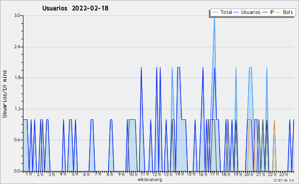Click the x-axis label '20 h'

click(x=249, y=175)
